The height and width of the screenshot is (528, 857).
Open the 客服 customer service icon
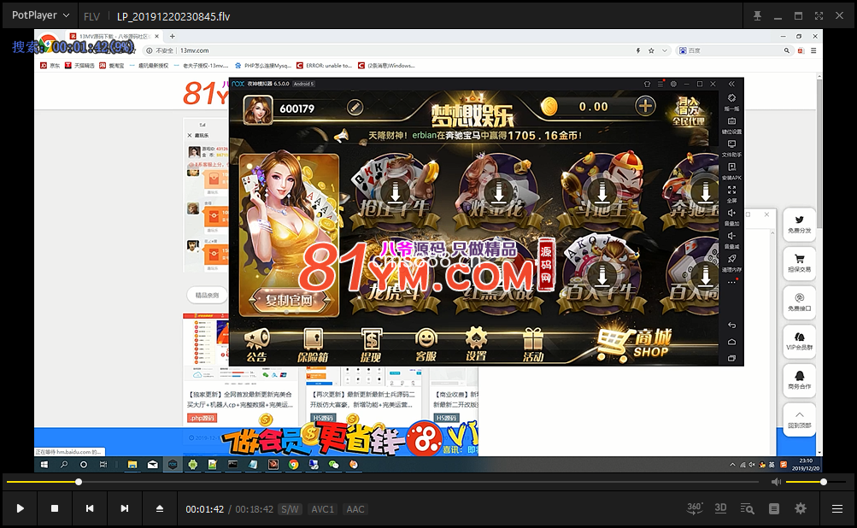click(x=426, y=345)
